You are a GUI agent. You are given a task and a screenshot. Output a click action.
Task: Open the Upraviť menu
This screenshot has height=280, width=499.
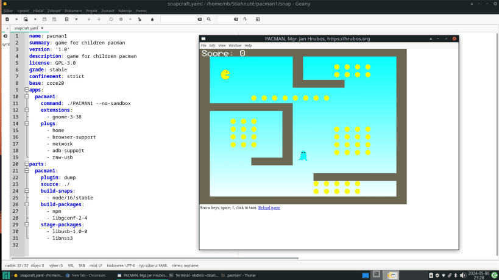click(x=23, y=11)
